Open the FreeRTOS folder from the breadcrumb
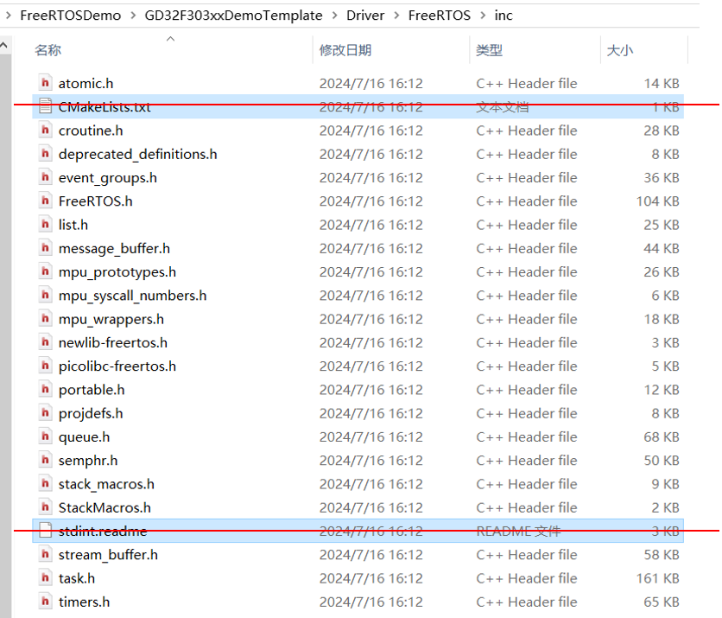 point(440,16)
